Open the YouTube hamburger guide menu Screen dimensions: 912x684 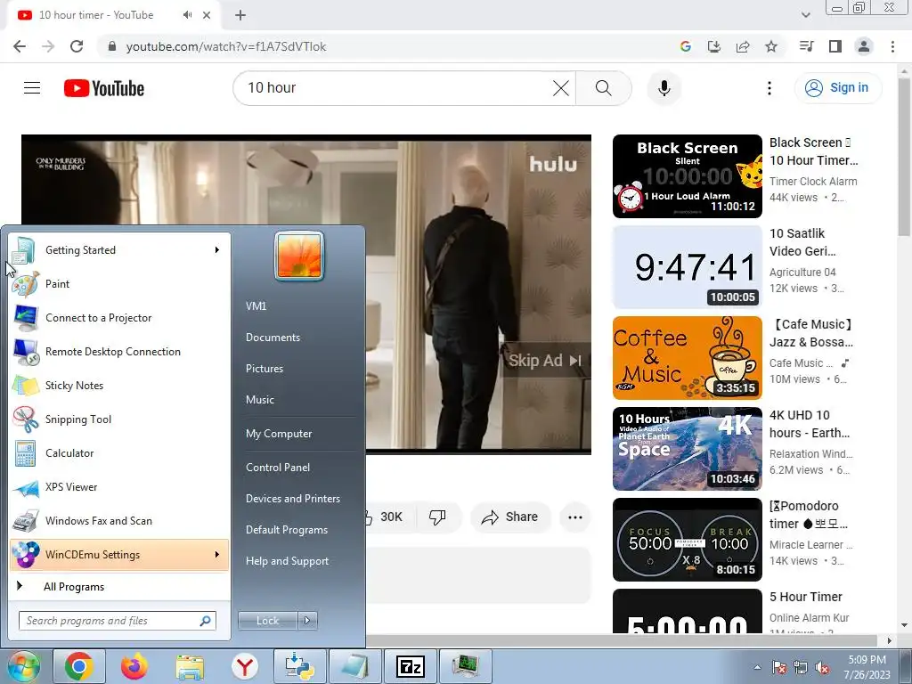32,88
